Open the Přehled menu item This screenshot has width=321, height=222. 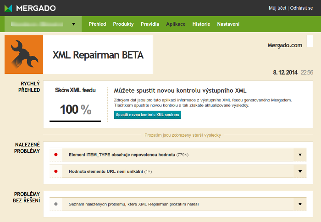click(x=97, y=24)
